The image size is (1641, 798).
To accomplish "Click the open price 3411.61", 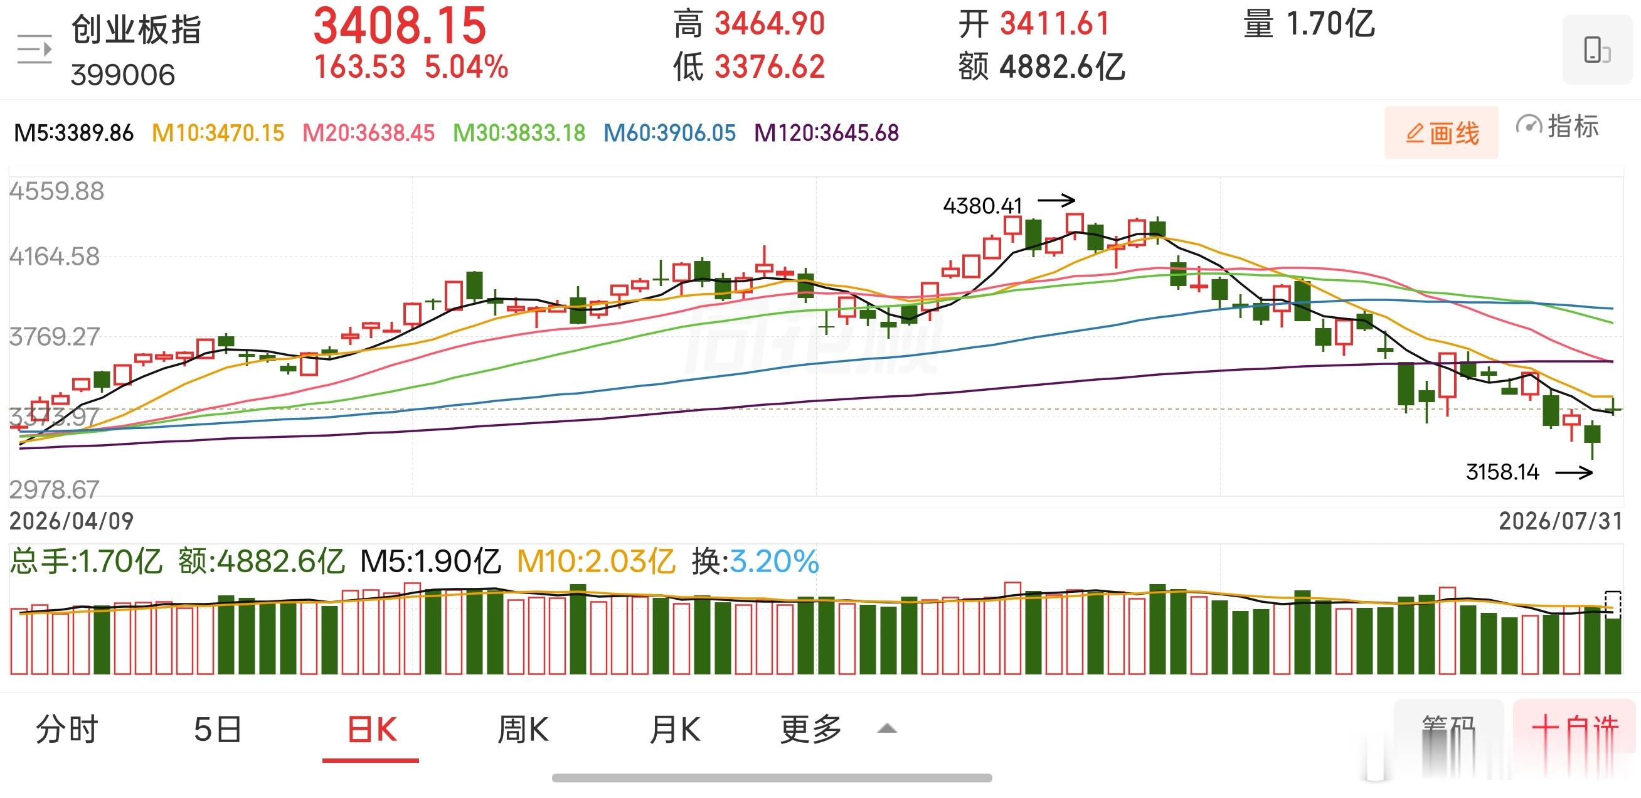I will 1054,24.
